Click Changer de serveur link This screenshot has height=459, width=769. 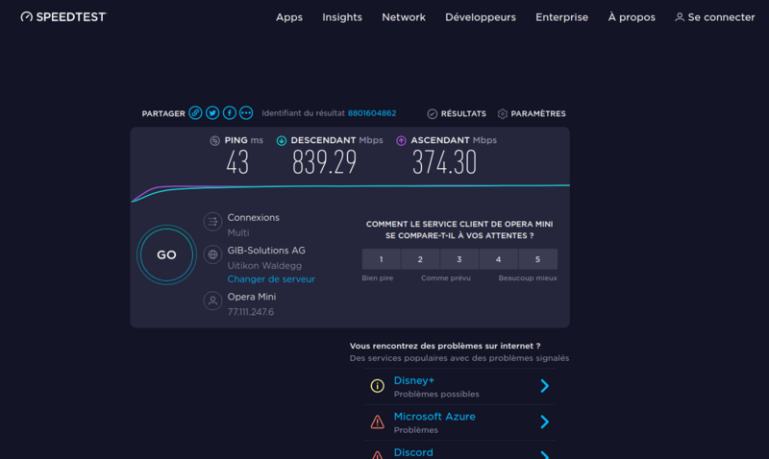[271, 278]
